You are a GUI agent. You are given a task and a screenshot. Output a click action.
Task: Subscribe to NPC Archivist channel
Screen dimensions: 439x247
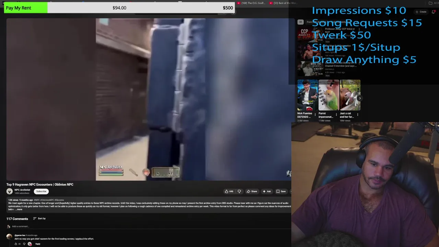click(41, 191)
